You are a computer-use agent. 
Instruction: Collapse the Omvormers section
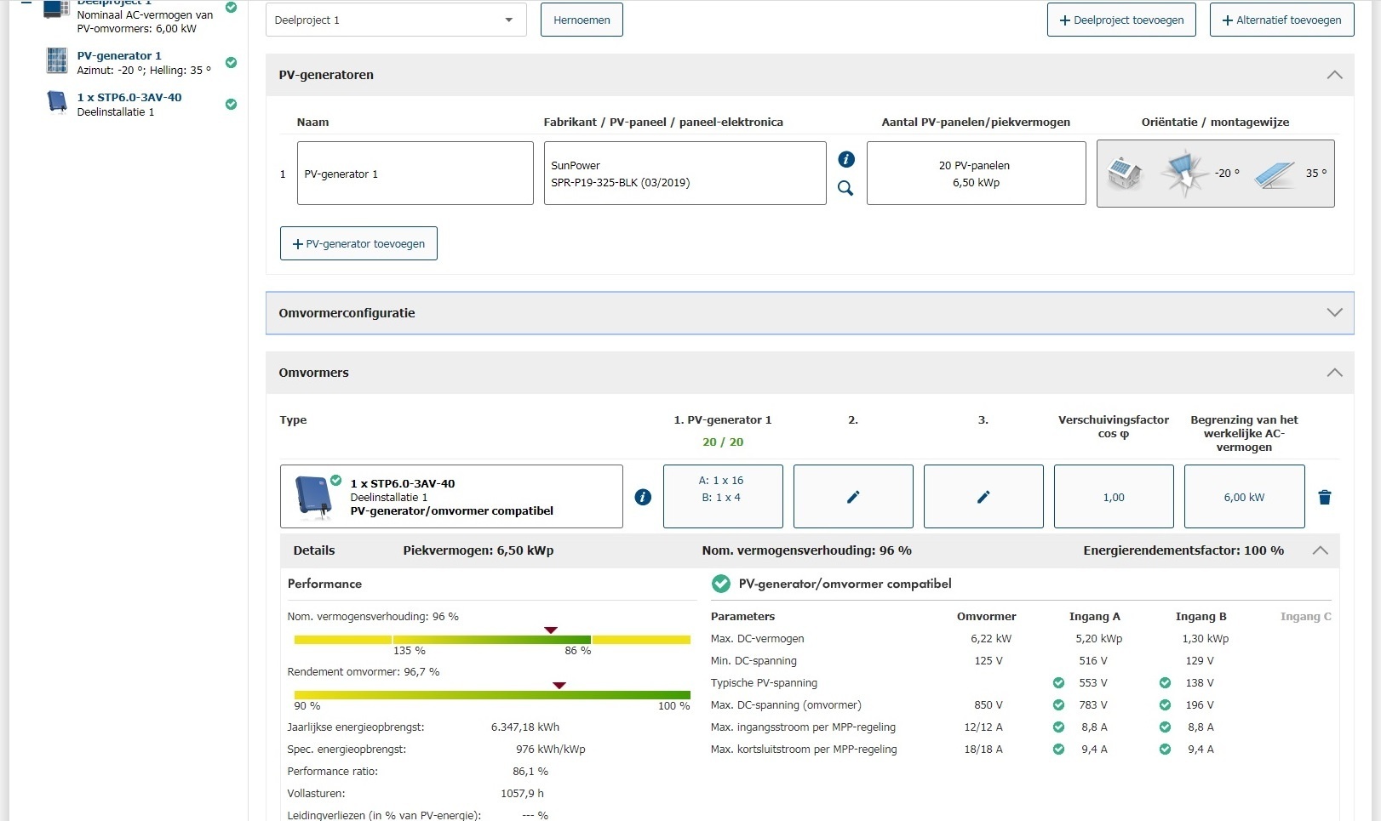1333,373
